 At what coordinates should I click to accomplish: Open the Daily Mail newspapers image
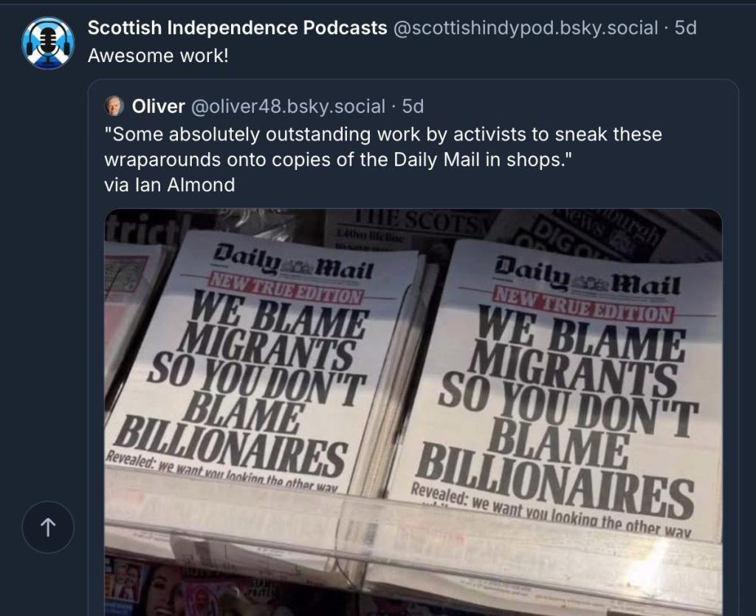click(413, 412)
